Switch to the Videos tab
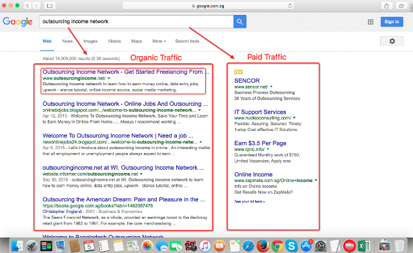This screenshot has width=413, height=253. [114, 41]
